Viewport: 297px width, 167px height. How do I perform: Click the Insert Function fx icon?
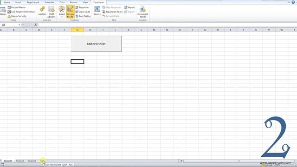coord(35,25)
